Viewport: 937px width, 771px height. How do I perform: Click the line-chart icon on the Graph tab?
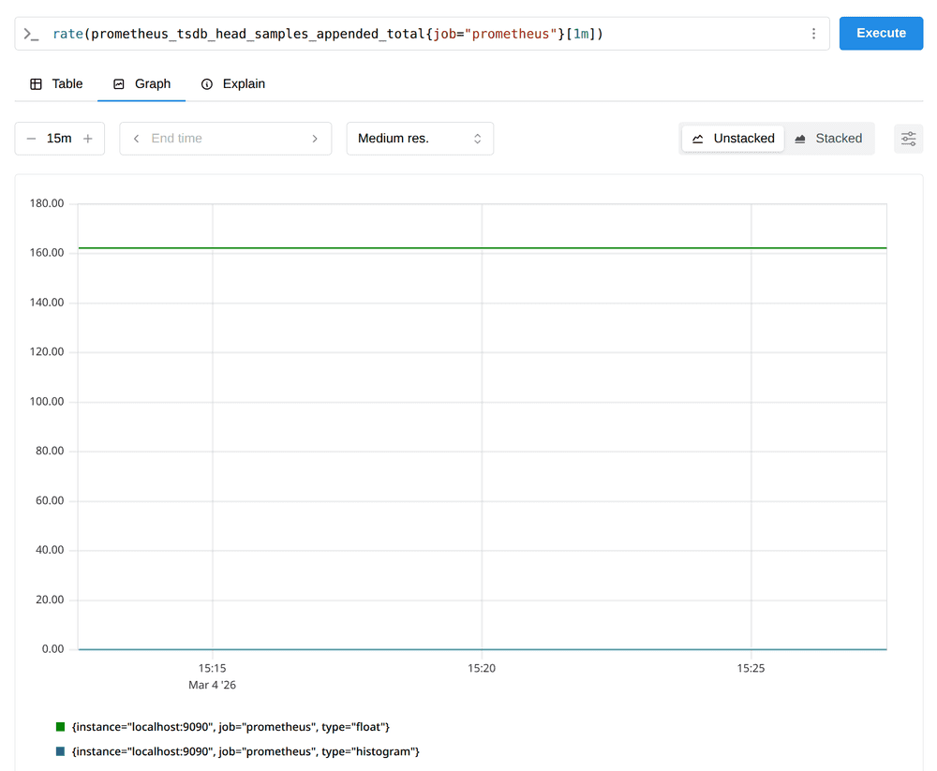(121, 83)
